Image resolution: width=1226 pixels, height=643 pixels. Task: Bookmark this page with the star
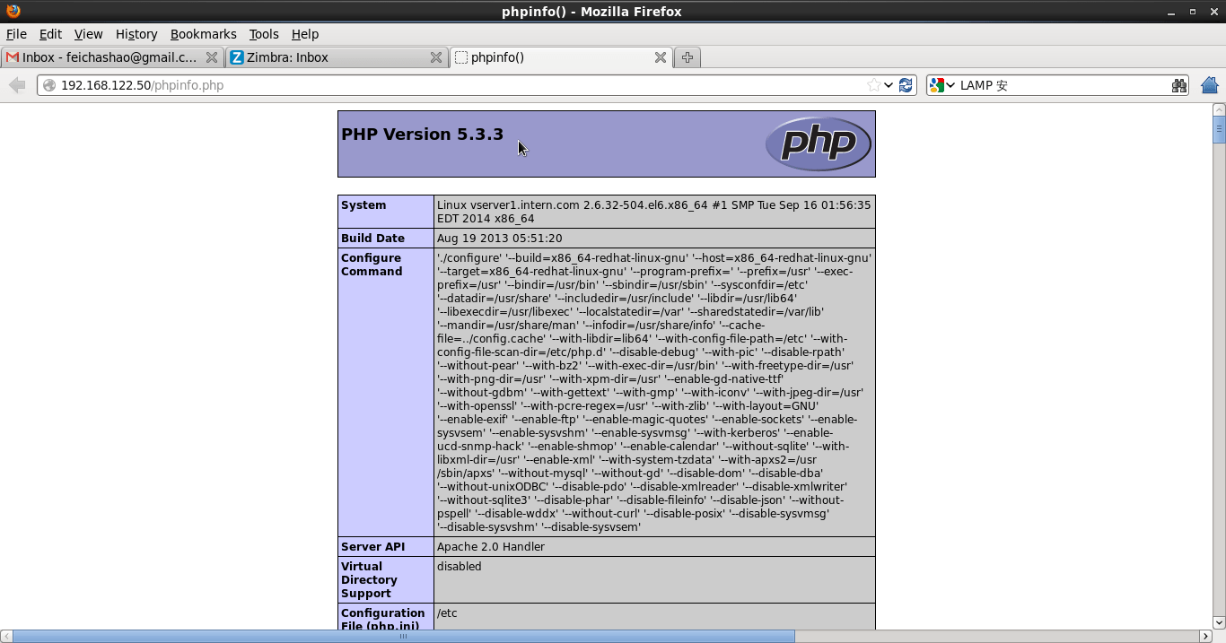(x=873, y=85)
